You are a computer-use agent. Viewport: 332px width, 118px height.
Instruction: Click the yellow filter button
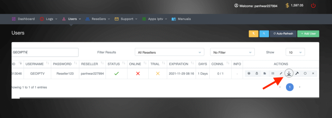(254, 34)
